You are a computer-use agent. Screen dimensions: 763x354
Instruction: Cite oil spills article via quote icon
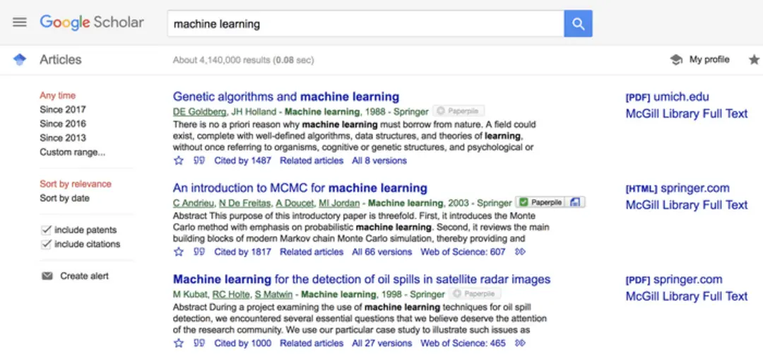pyautogui.click(x=199, y=343)
